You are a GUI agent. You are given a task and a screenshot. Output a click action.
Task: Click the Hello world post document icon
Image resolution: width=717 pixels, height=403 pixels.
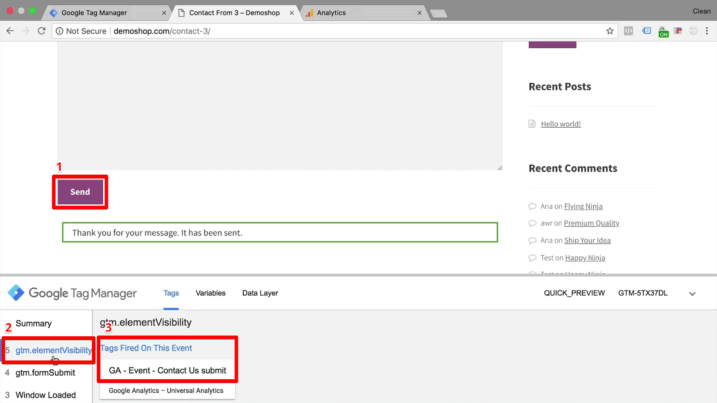point(532,124)
